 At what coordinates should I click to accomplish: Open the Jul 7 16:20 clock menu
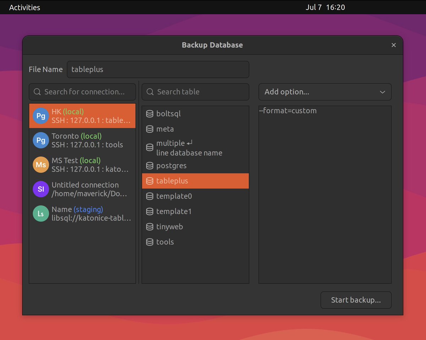click(x=325, y=7)
